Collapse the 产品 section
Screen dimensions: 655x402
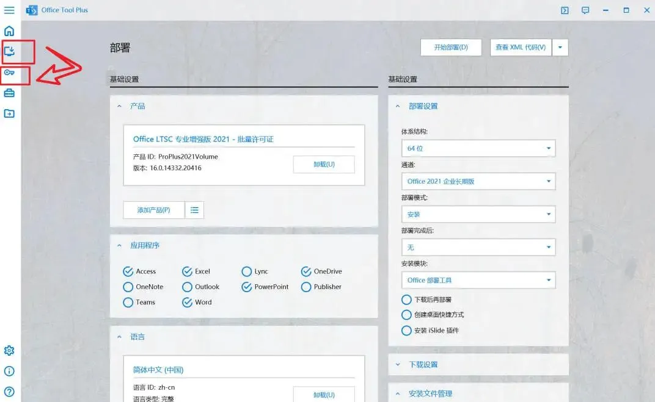tap(120, 106)
